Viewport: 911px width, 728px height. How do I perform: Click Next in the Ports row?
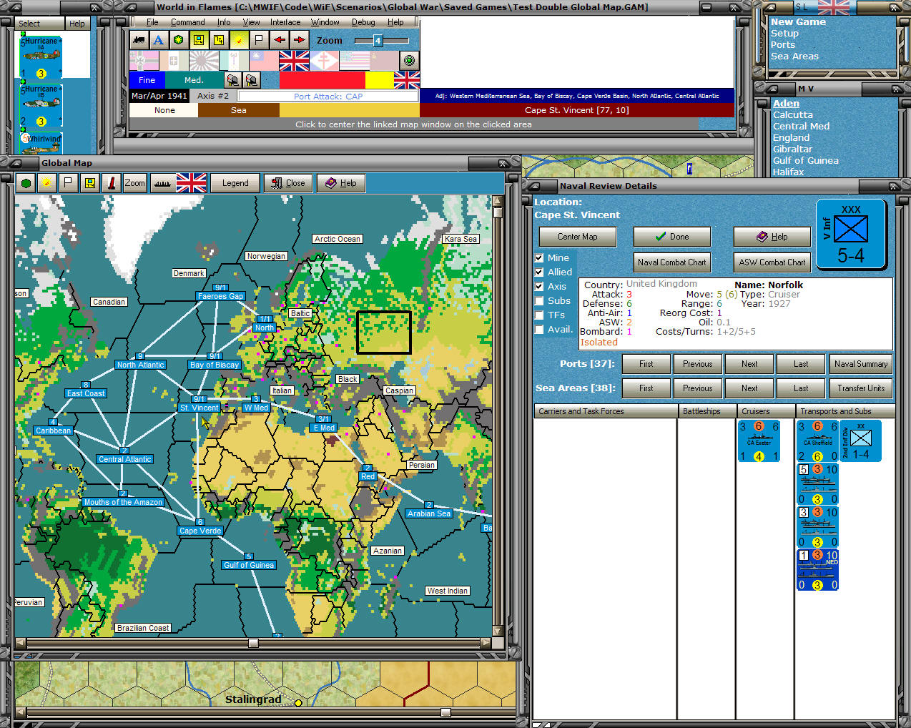749,364
